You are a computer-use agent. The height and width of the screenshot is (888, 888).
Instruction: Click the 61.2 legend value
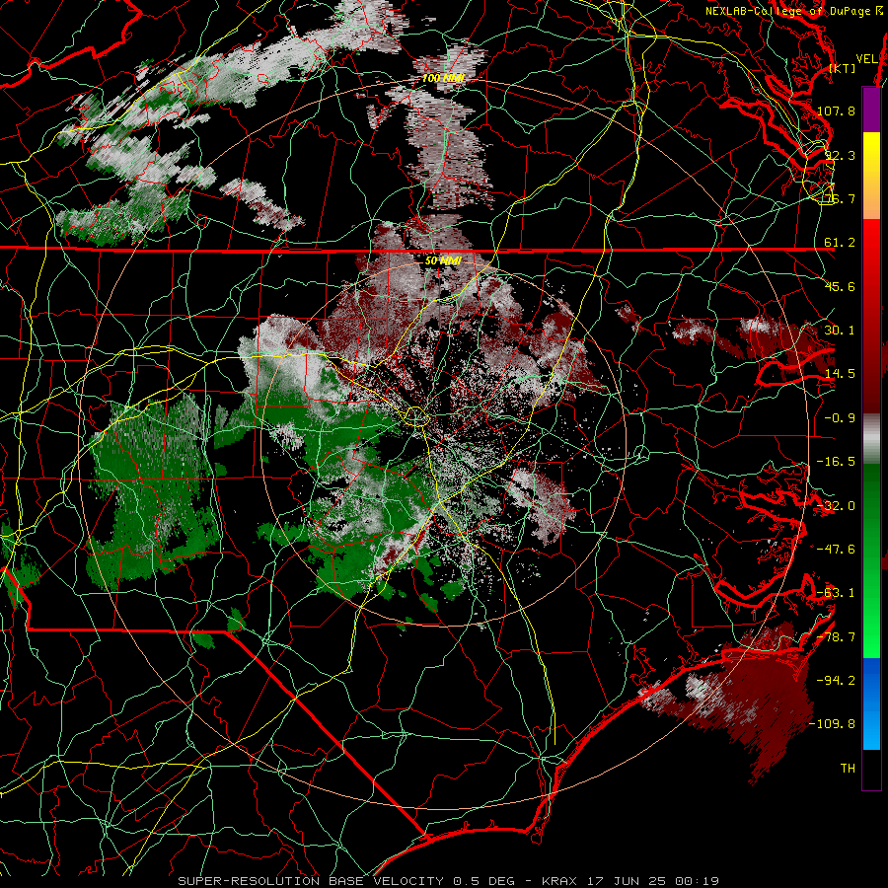840,243
